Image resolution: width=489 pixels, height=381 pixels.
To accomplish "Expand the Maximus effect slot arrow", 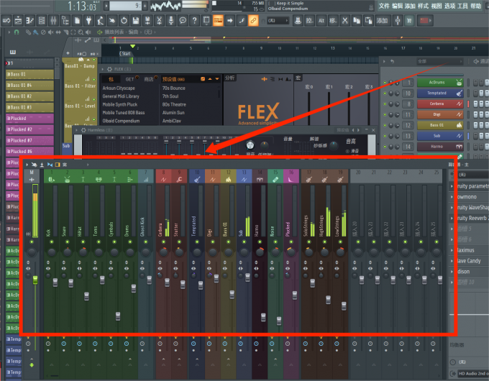I will (453, 251).
